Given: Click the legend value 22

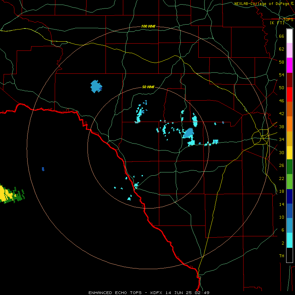Looking at the screenshot, I should click(x=282, y=178).
